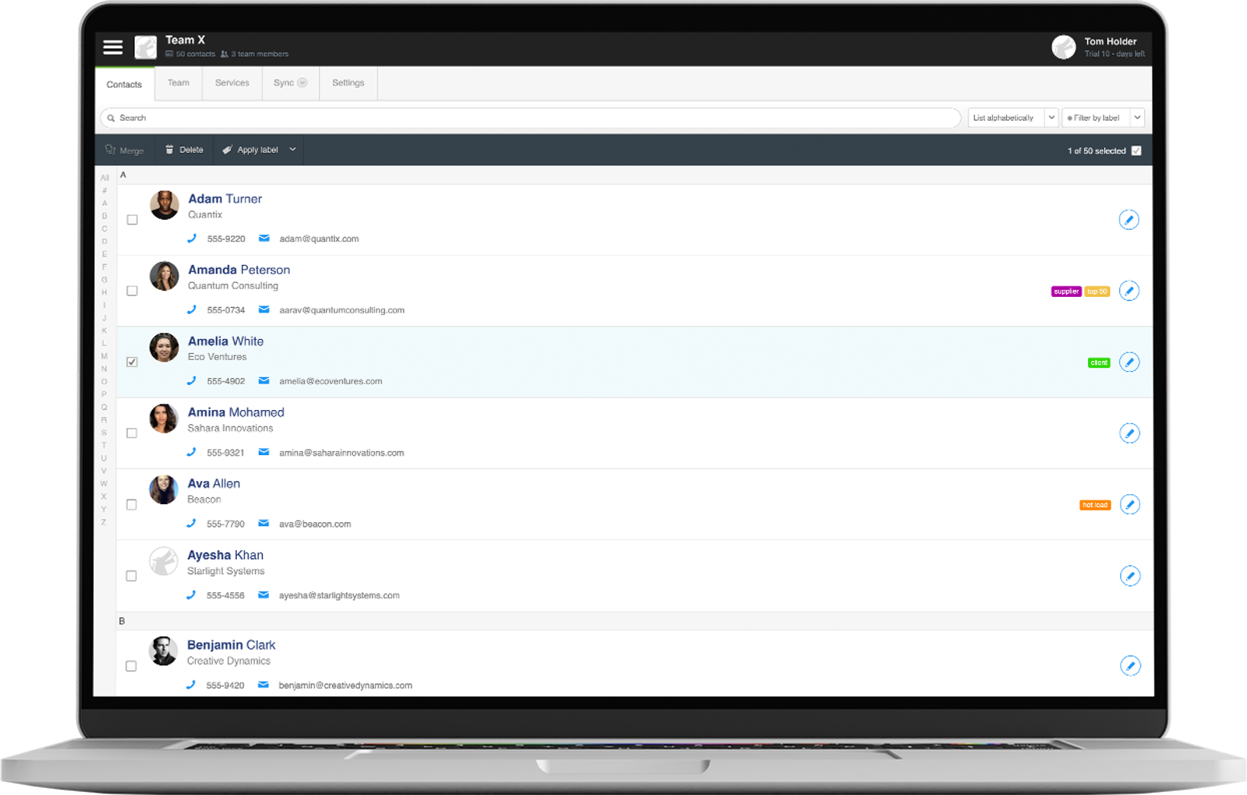Click the email icon for Ava Allen
Image resolution: width=1247 pixels, height=795 pixels.
(263, 524)
